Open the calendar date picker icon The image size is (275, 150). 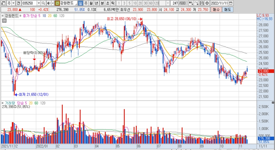[x=231, y=3]
